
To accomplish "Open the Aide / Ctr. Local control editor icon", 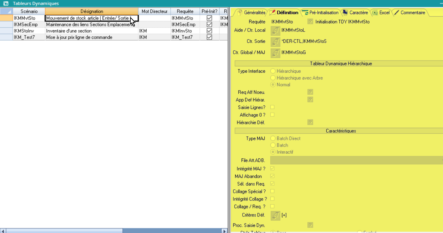I will tap(275, 31).
